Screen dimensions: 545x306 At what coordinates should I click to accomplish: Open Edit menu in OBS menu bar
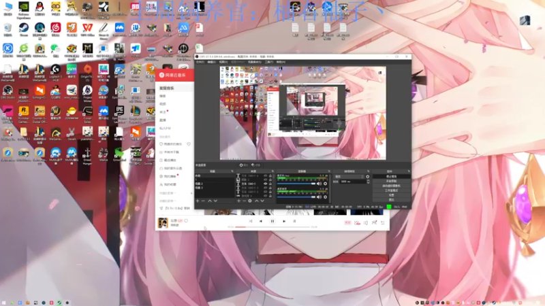pos(211,62)
